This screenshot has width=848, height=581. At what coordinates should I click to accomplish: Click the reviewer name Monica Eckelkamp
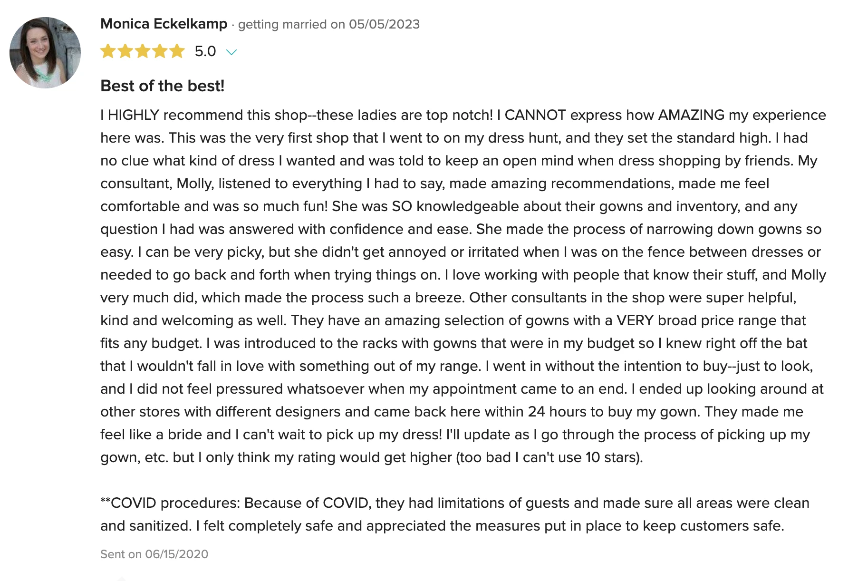(164, 24)
